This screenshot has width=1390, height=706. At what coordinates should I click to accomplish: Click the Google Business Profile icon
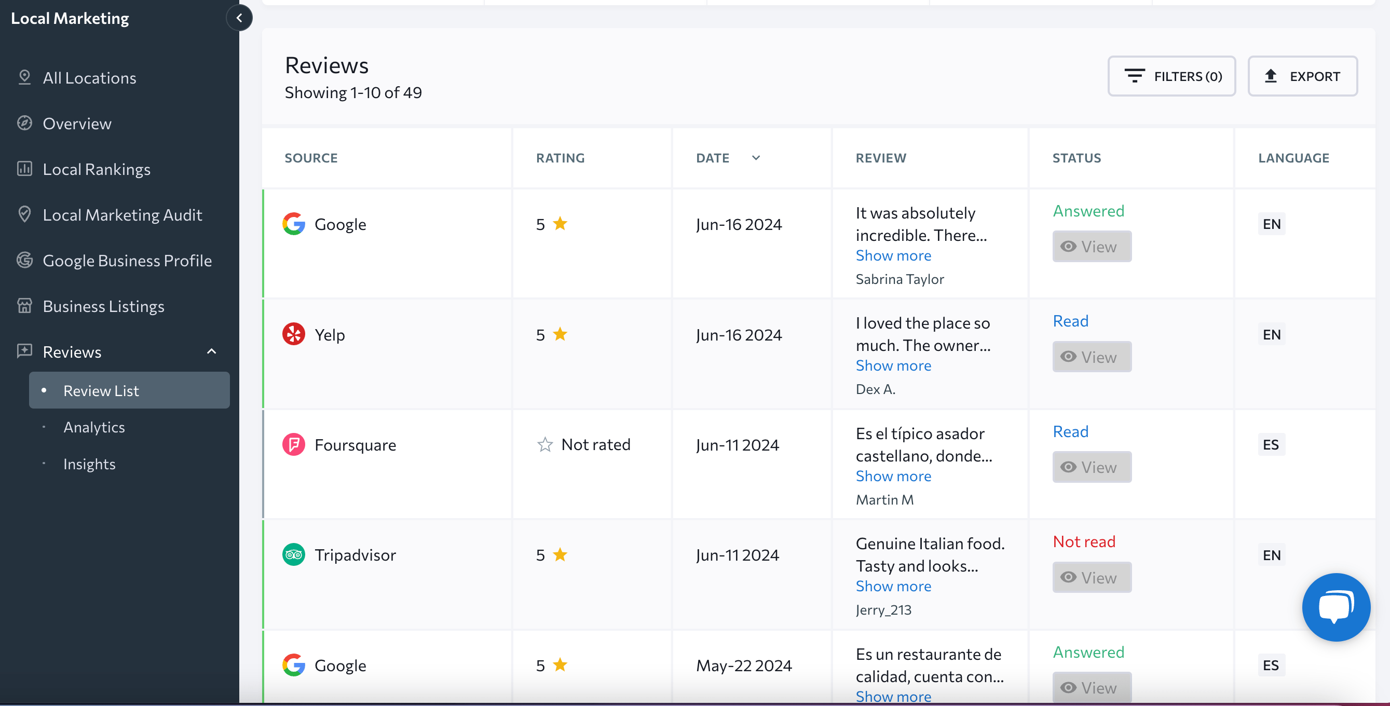(x=24, y=260)
